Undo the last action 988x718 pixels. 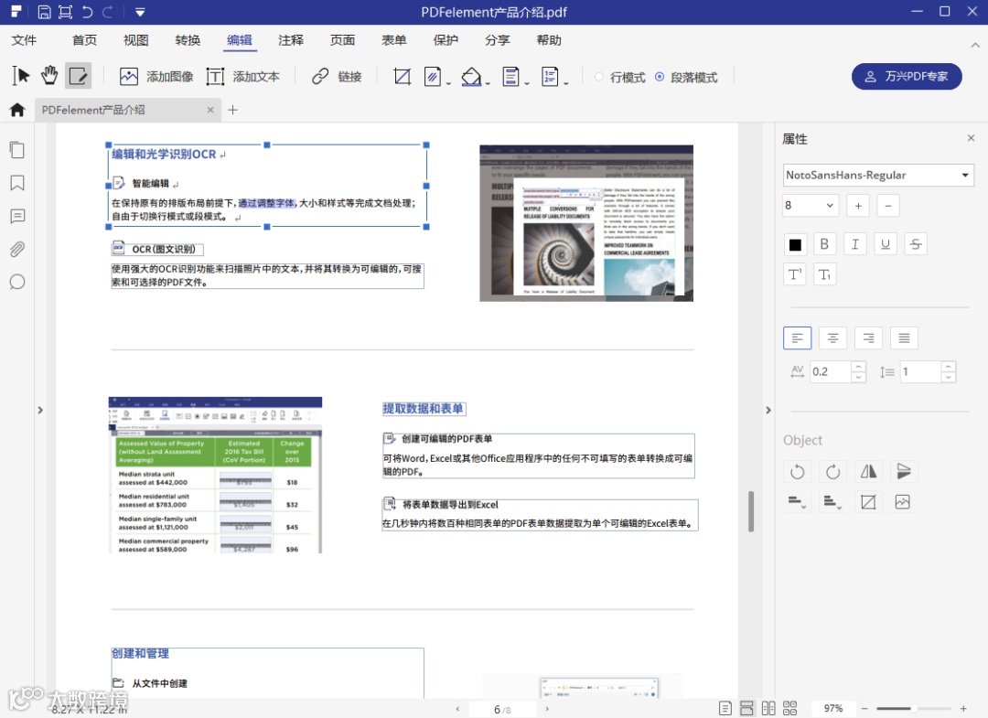87,12
